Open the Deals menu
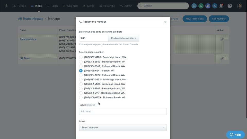Viewport: 247px width, 139px height. 89,6
